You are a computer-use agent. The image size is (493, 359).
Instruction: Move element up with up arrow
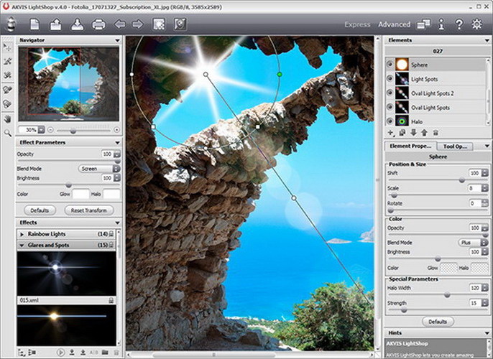(425, 133)
